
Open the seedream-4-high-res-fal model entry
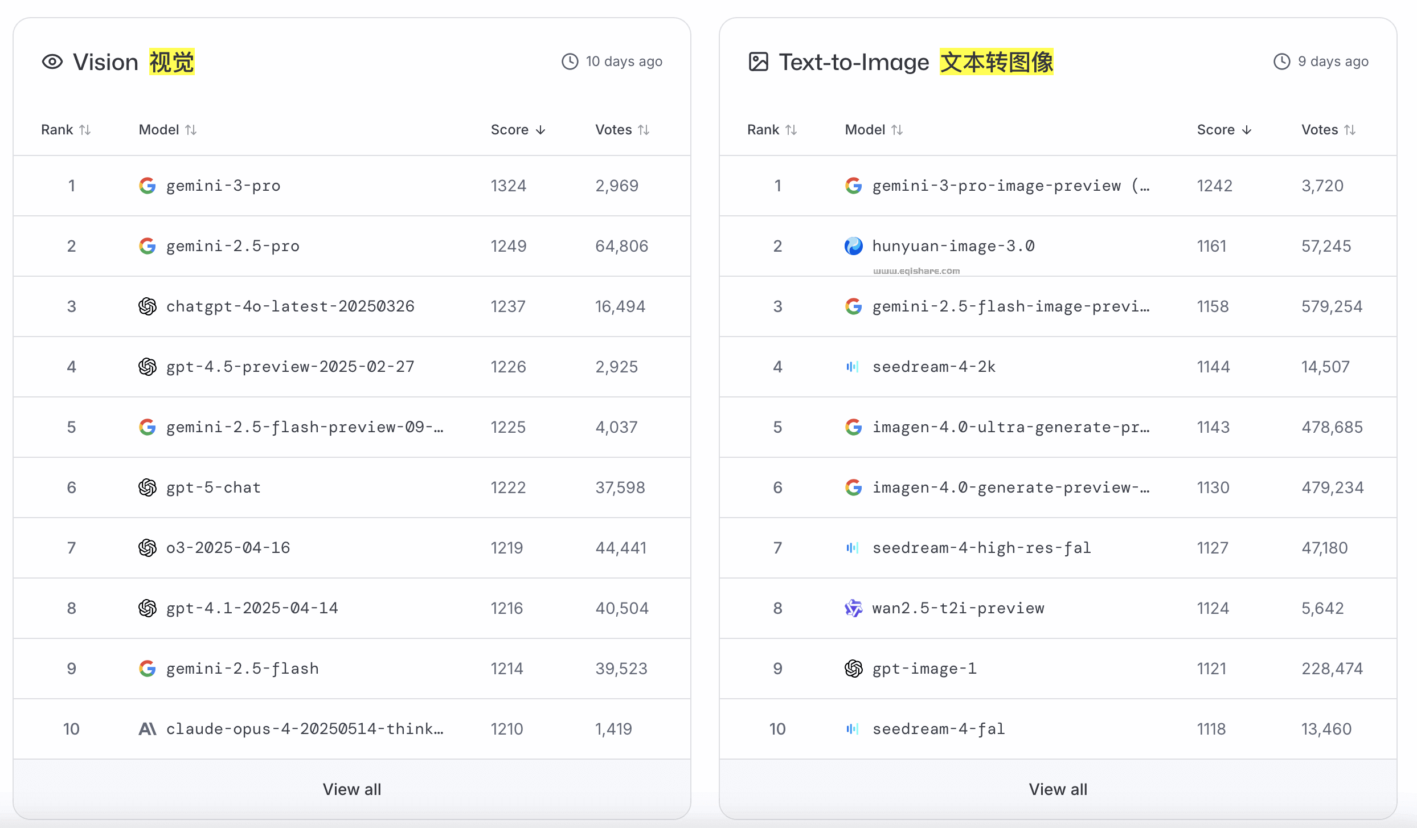point(981,548)
